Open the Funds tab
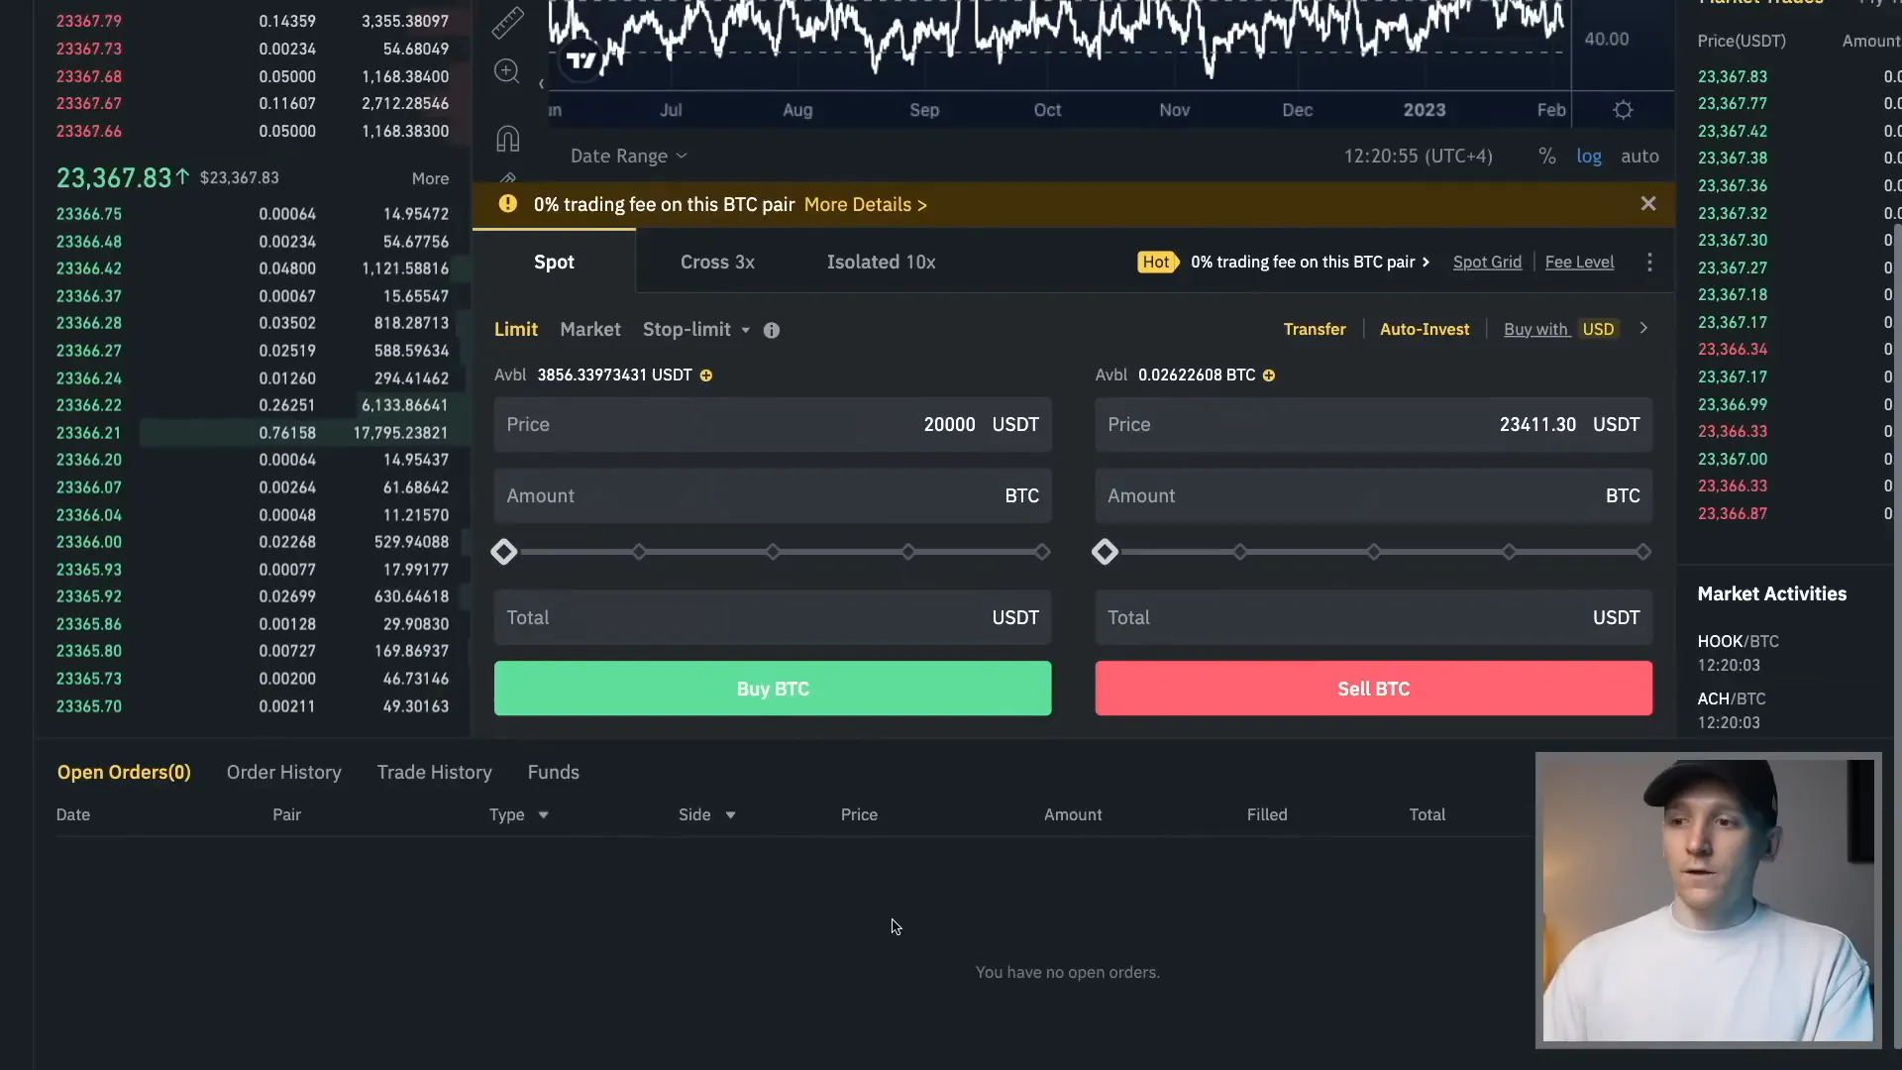 tap(553, 772)
